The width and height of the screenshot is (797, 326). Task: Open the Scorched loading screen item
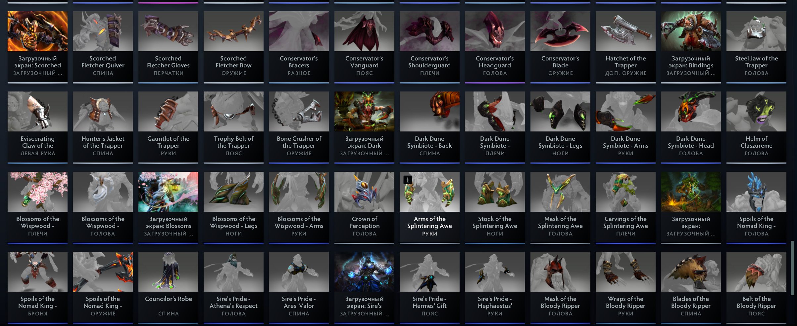coord(37,47)
